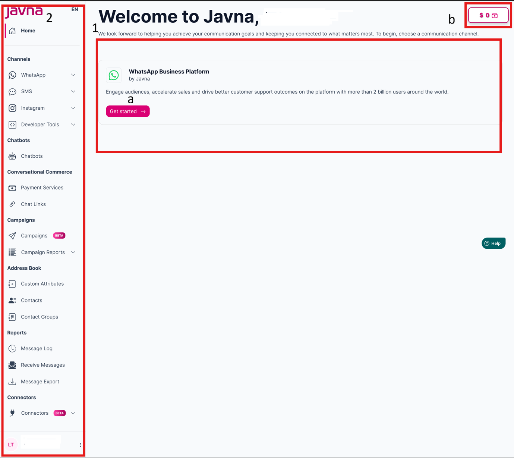Click the Campaigns paper plane icon
Image resolution: width=514 pixels, height=458 pixels.
[12, 236]
